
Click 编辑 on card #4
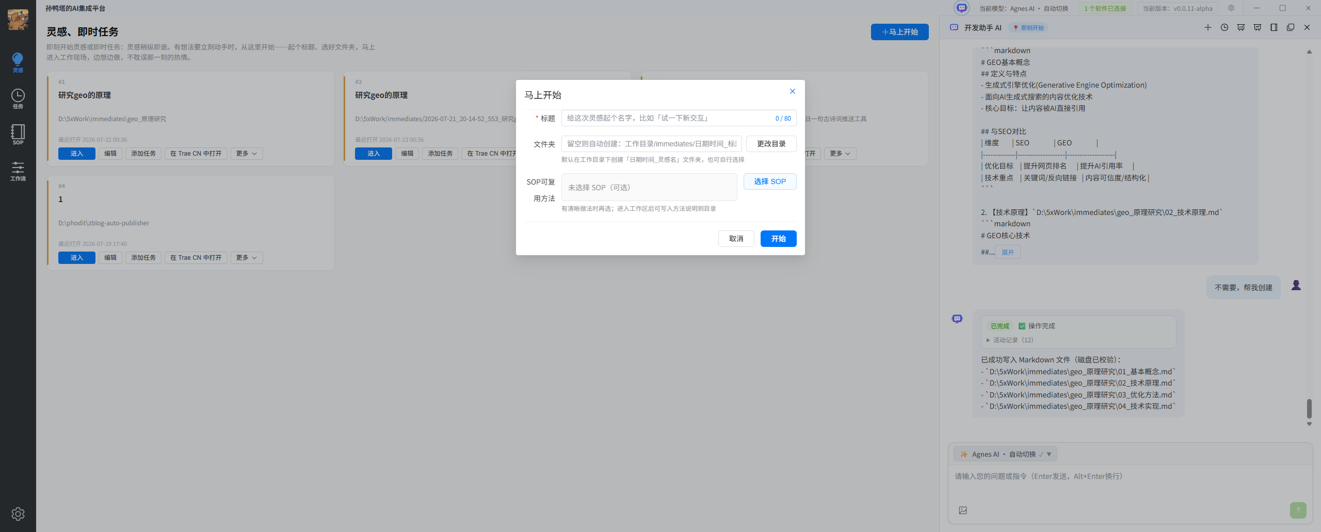click(110, 258)
